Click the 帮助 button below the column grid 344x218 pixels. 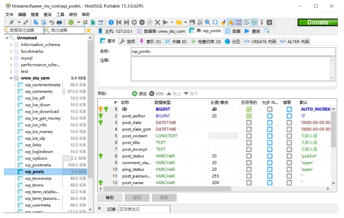110,197
